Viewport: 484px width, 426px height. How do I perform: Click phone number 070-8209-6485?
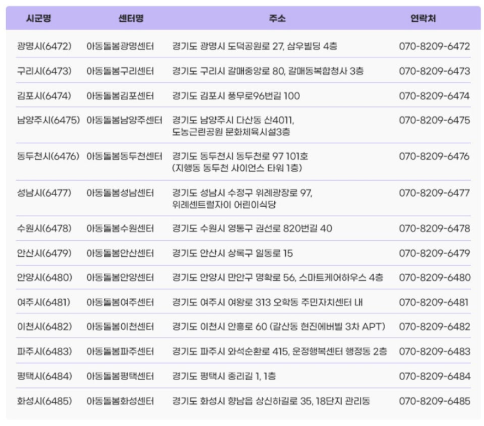tap(435, 401)
